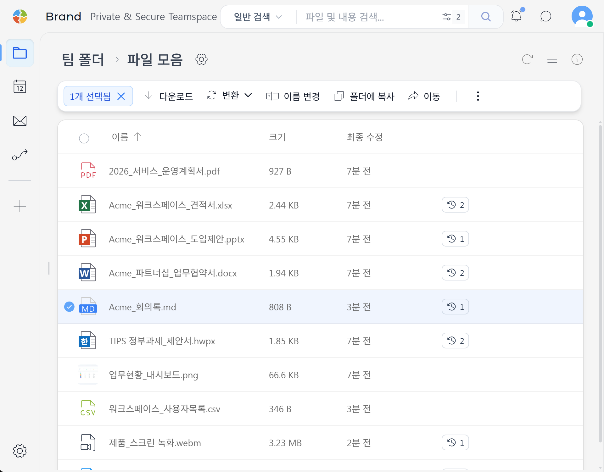Screen dimensions: 604x472
Task: Click 파일 모음 breadcrumb title
Action: coord(155,59)
